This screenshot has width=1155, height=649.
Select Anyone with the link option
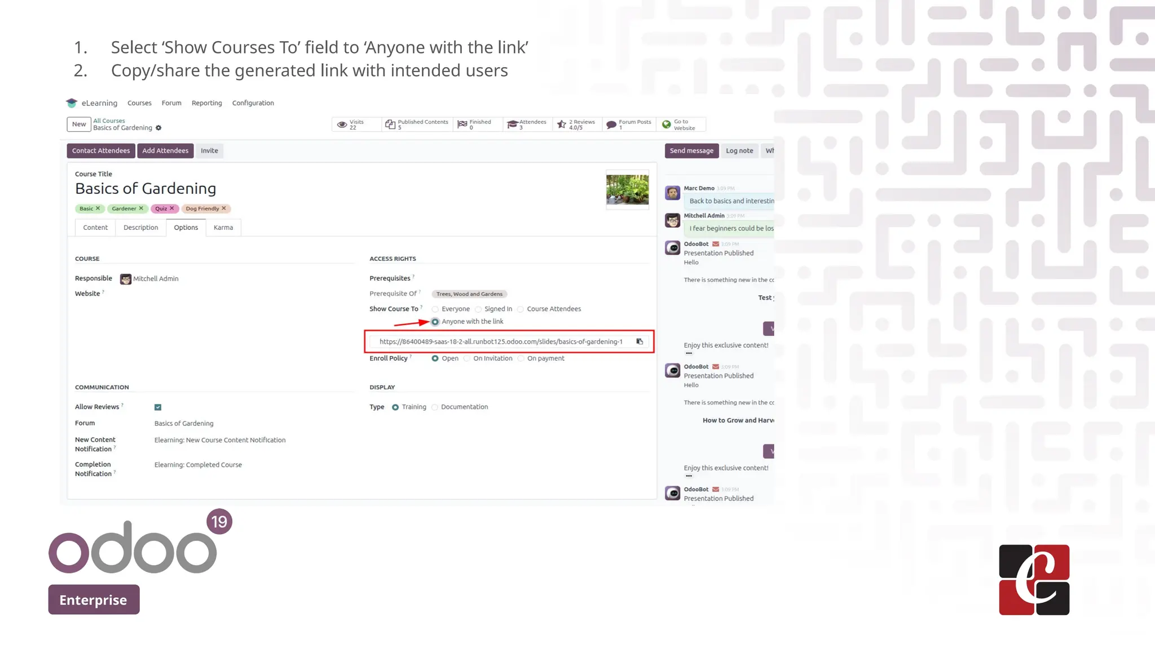435,322
